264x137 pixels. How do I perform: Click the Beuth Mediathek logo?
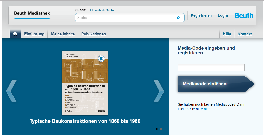point(32,15)
